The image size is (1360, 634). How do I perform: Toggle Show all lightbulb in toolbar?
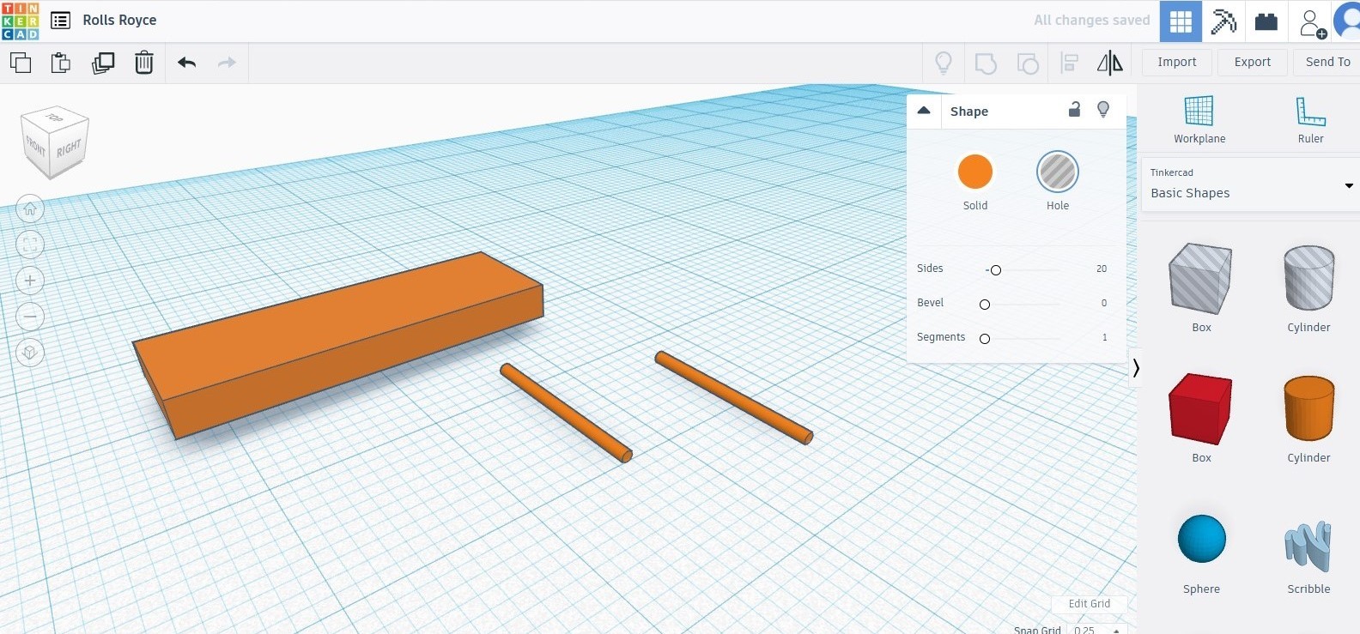pos(944,63)
